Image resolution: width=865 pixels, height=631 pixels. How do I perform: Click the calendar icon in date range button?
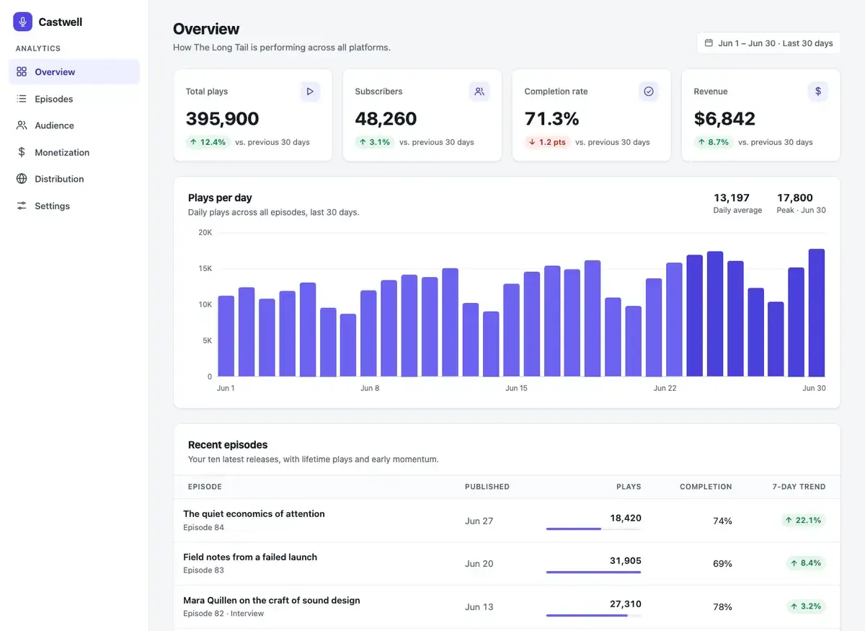pos(709,43)
